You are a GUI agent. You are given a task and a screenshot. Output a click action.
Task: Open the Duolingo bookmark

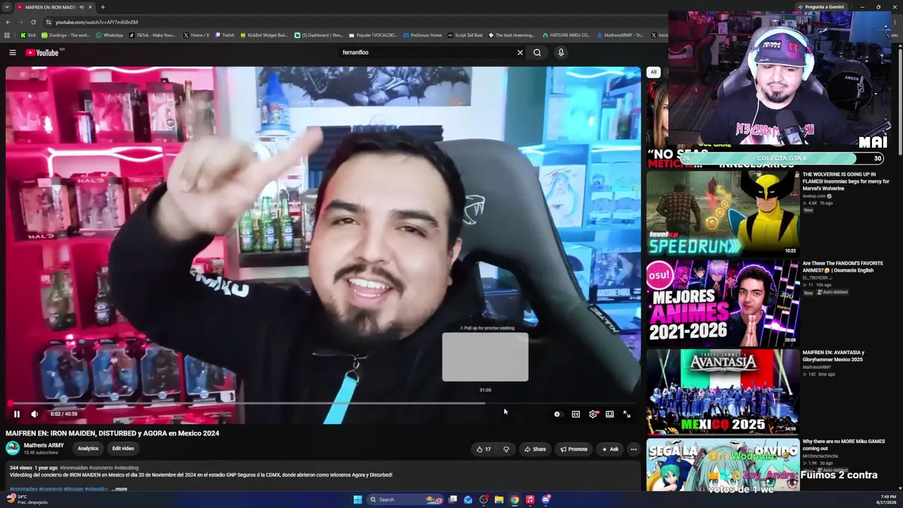(x=66, y=35)
